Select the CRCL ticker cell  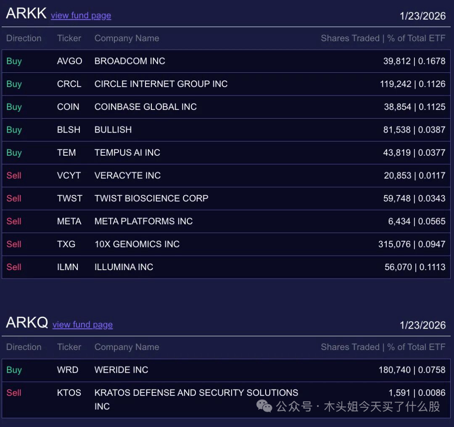(69, 84)
